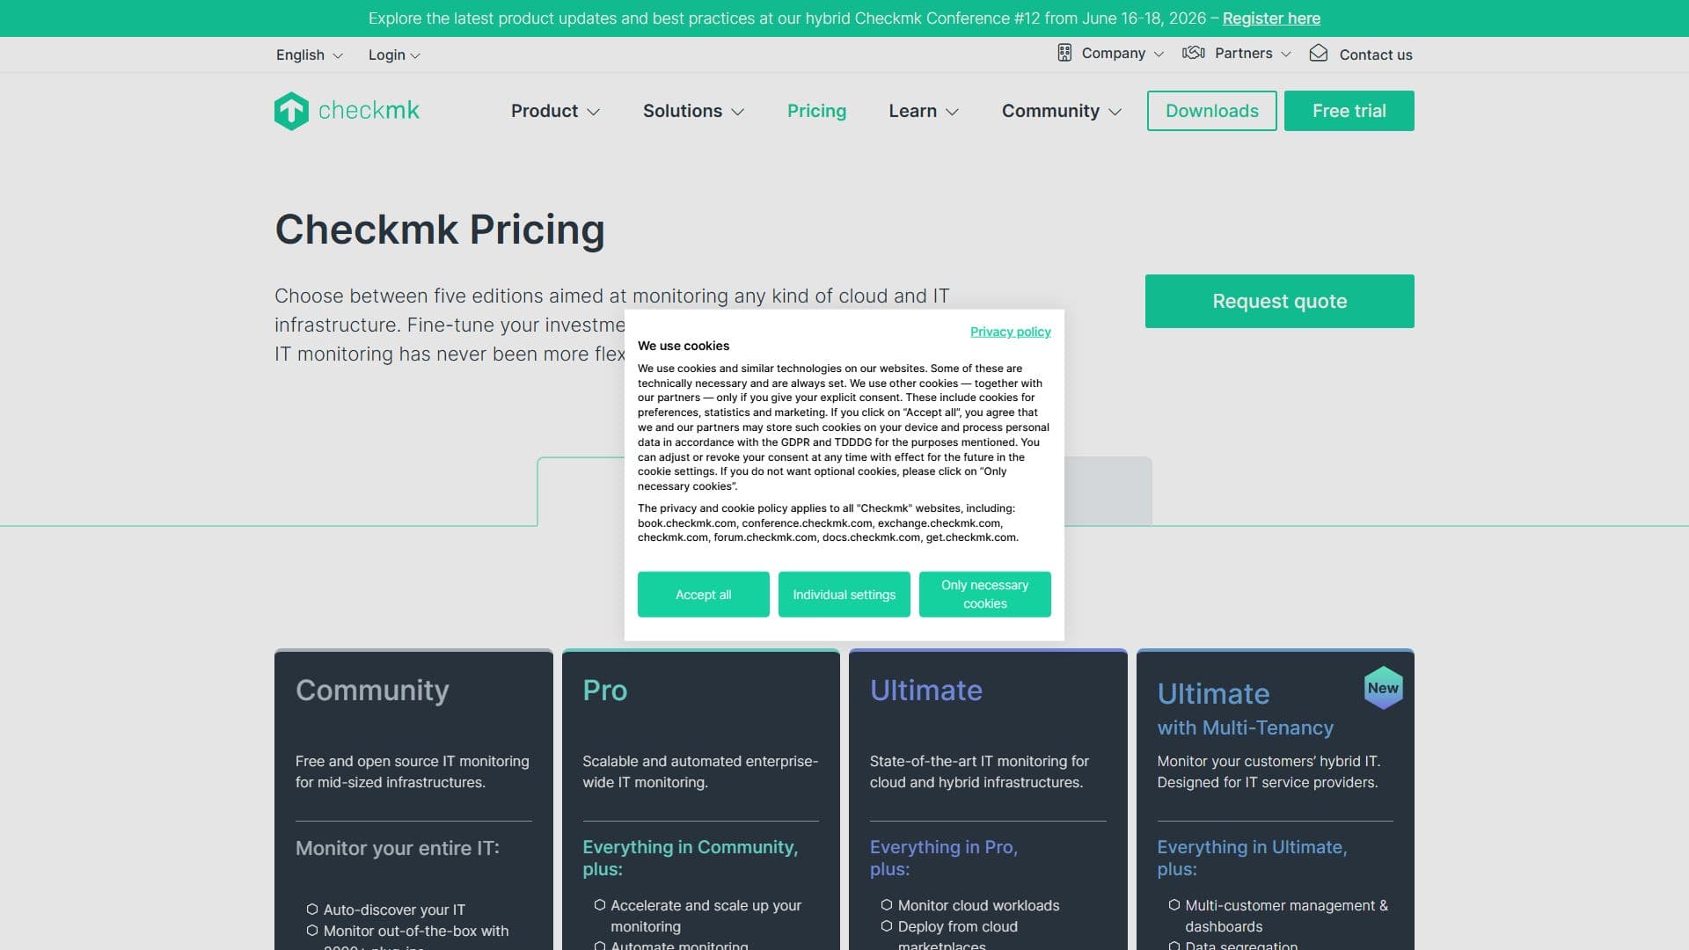
Task: Open the Learn navigation menu
Action: [x=924, y=111]
